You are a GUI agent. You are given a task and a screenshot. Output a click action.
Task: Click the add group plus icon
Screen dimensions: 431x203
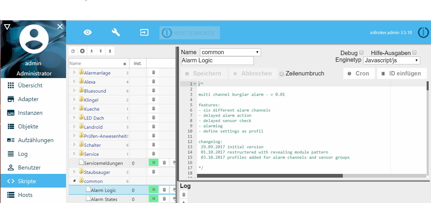[x=82, y=51]
